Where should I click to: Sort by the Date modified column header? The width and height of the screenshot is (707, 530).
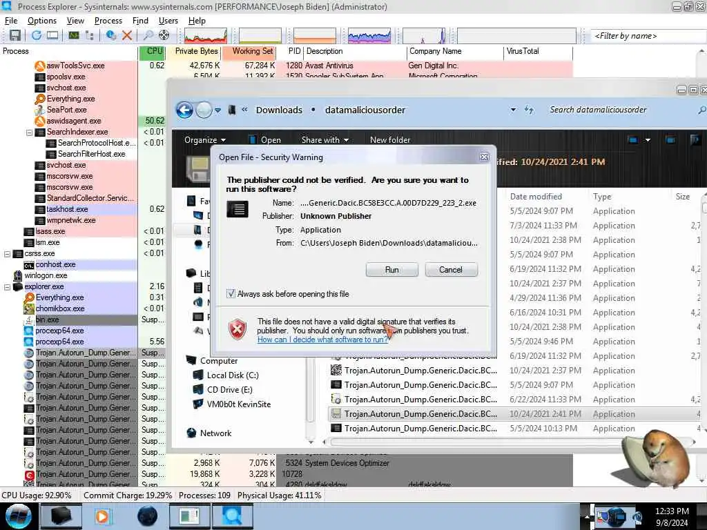[536, 197]
